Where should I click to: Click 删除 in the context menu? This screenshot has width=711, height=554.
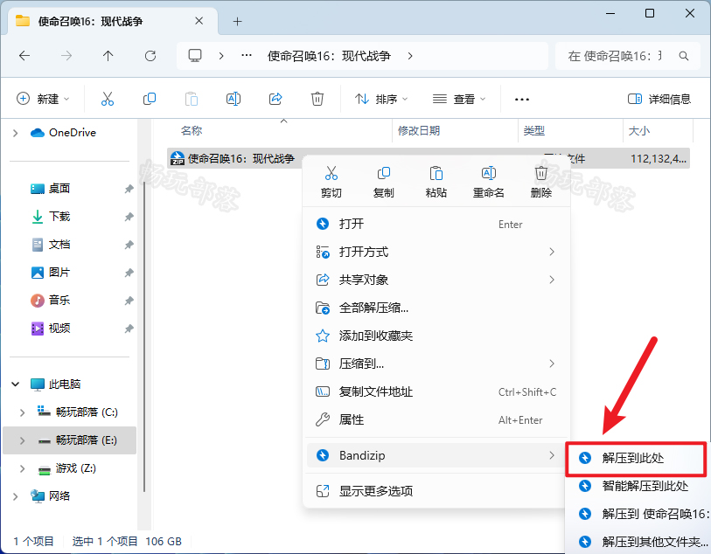541,182
